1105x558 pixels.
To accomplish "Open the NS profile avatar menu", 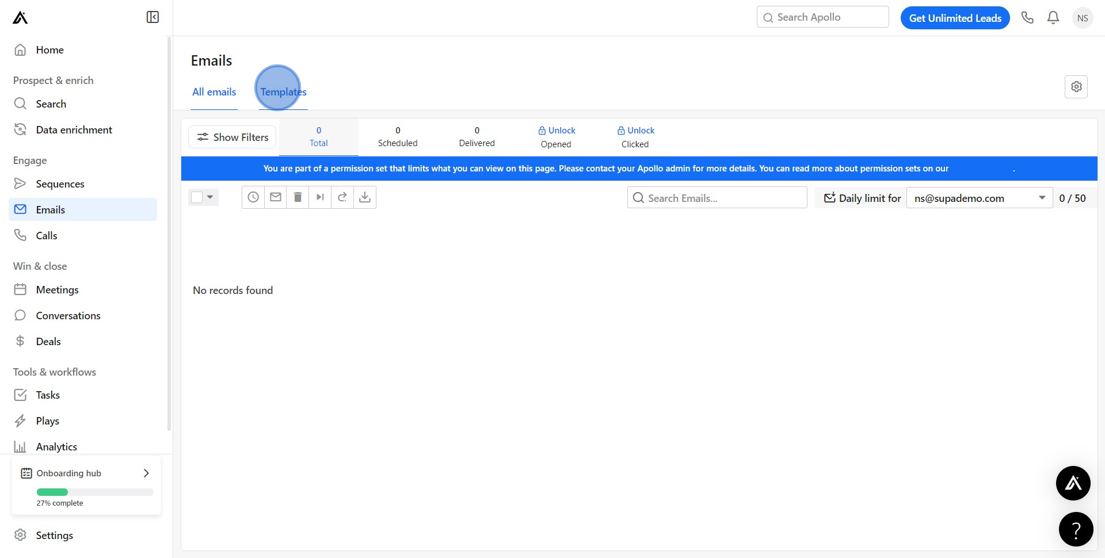I will [x=1083, y=18].
